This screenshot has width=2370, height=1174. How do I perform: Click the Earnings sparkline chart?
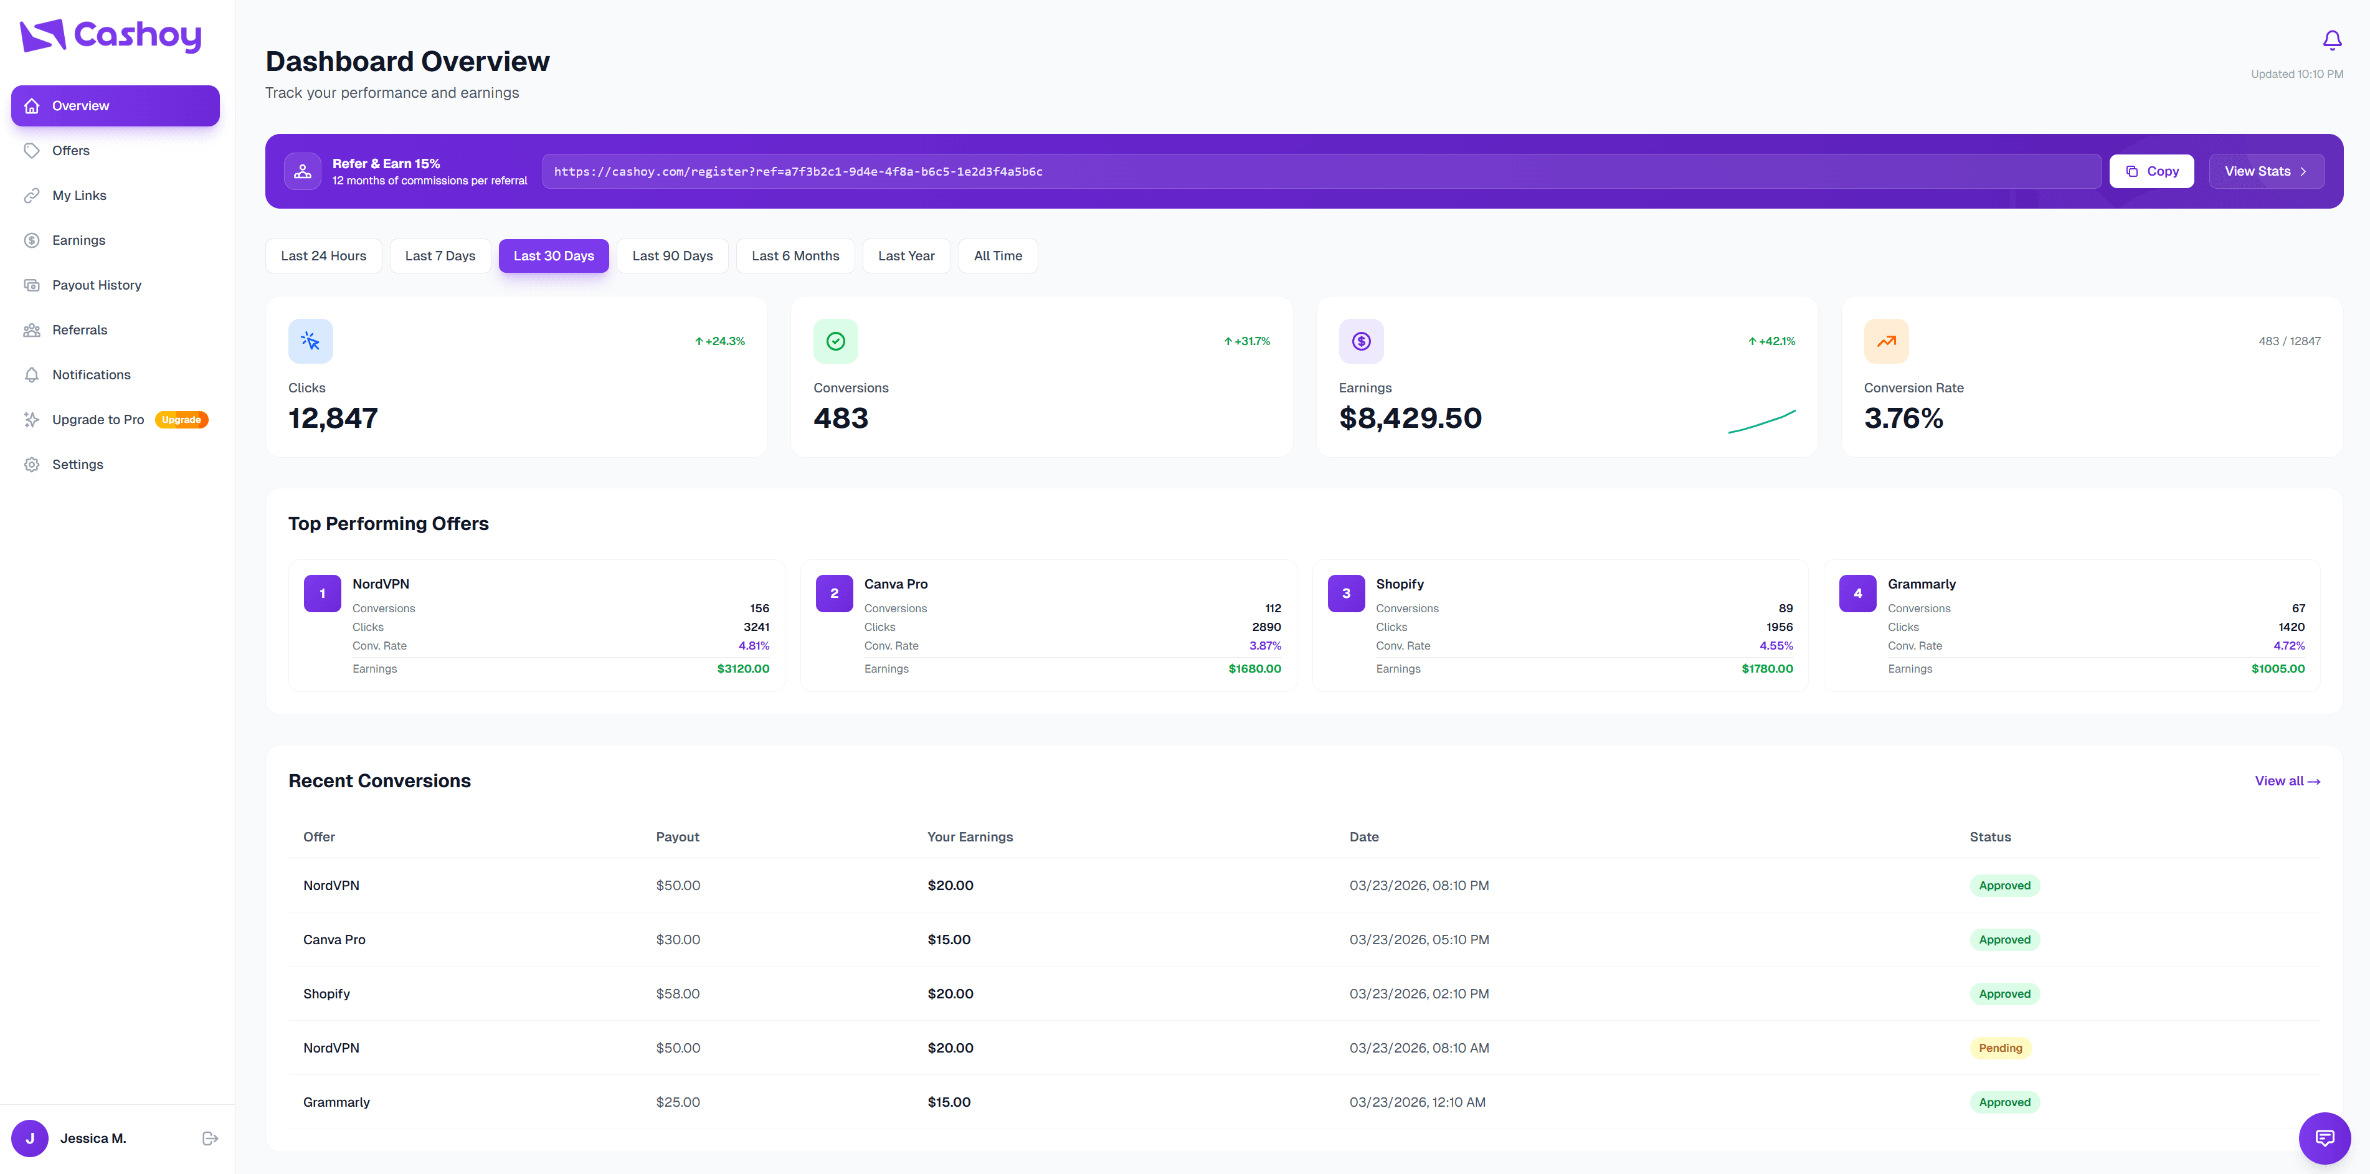click(x=1761, y=422)
